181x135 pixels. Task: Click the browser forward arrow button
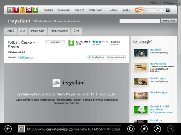[x=170, y=129]
